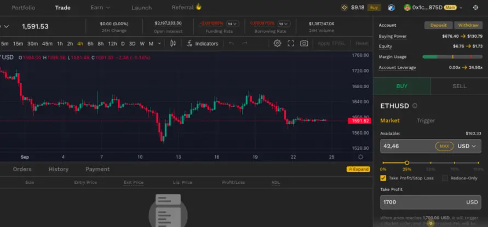Click the Arbitrum network icon
The width and height of the screenshot is (488, 227).
pos(391,8)
